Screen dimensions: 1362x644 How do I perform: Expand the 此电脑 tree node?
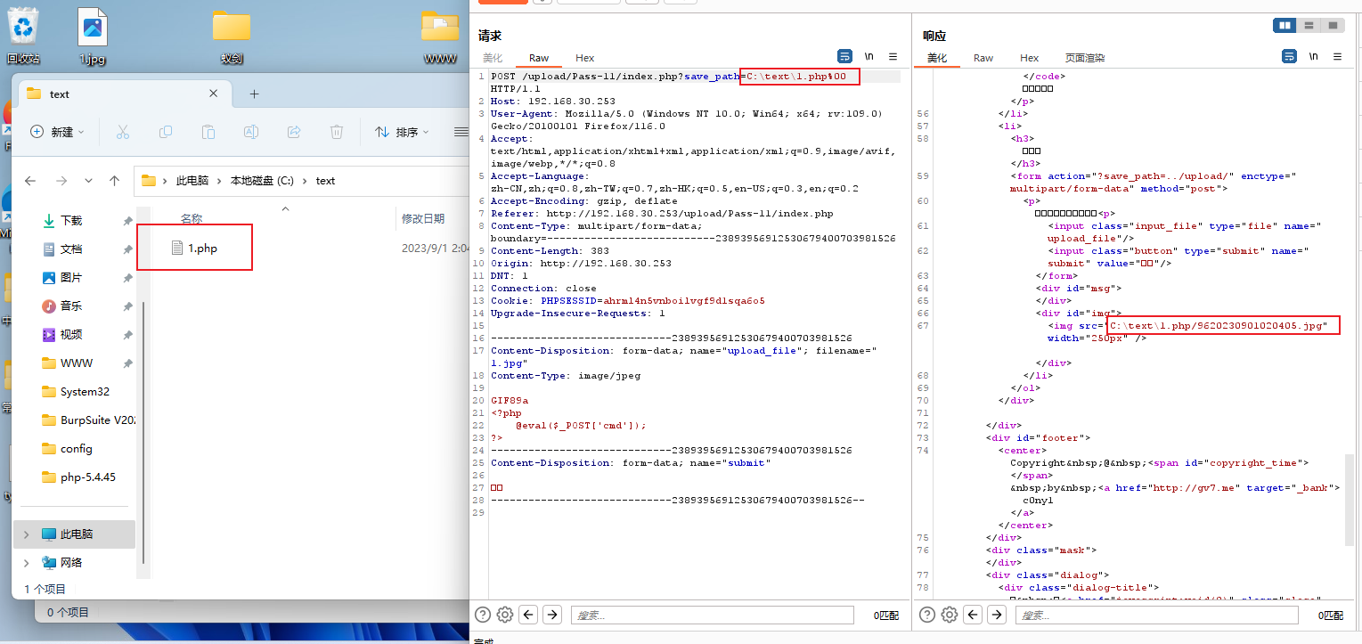26,534
